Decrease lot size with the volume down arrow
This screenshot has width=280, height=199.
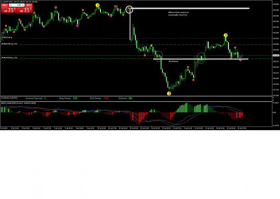[x=11, y=5]
